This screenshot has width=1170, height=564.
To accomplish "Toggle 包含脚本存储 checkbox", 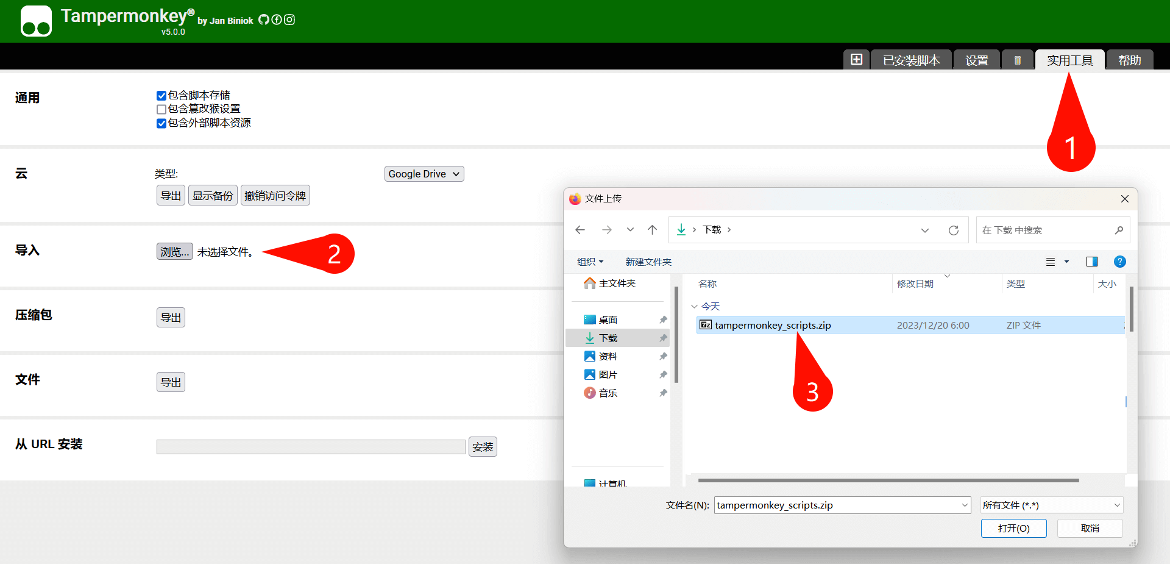I will tap(161, 96).
